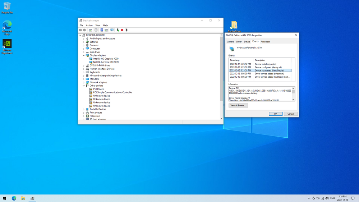Viewport: 359px width, 202px height.
Task: Switch to the Details tab
Action: click(247, 42)
